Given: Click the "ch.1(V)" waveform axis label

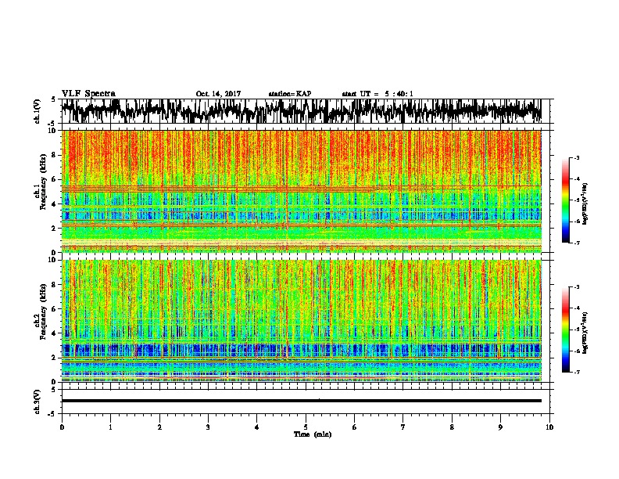Looking at the screenshot, I should tap(38, 111).
